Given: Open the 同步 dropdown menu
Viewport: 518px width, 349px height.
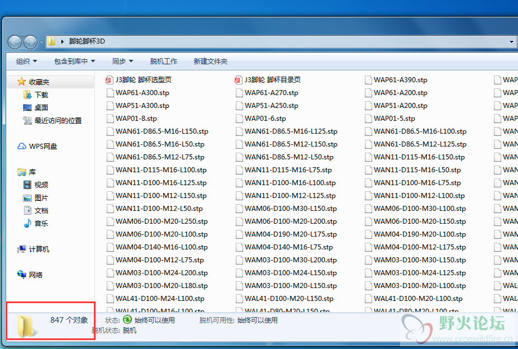Looking at the screenshot, I should [122, 61].
